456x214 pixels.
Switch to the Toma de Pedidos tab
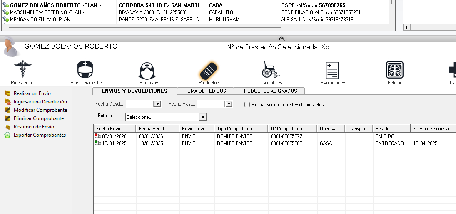[205, 91]
